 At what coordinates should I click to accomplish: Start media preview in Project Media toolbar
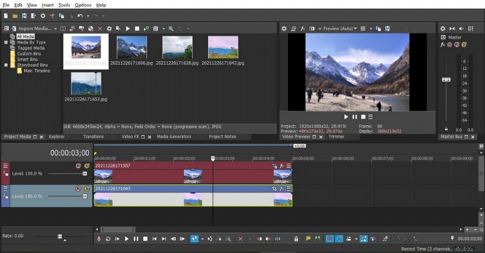[128, 28]
